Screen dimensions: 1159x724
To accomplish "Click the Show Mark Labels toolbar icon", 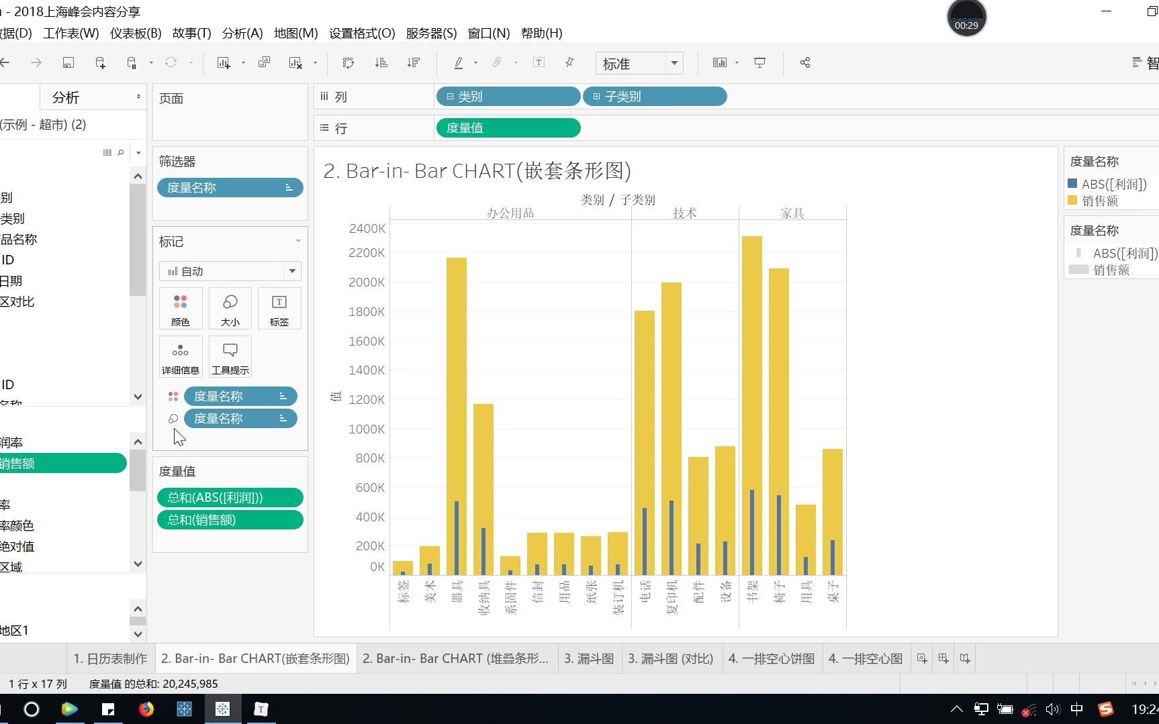I will (538, 62).
